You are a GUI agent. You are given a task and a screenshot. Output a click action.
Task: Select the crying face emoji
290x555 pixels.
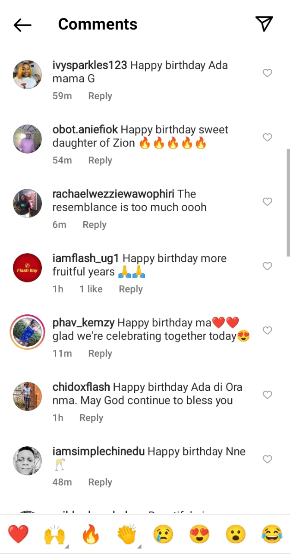[x=163, y=535]
